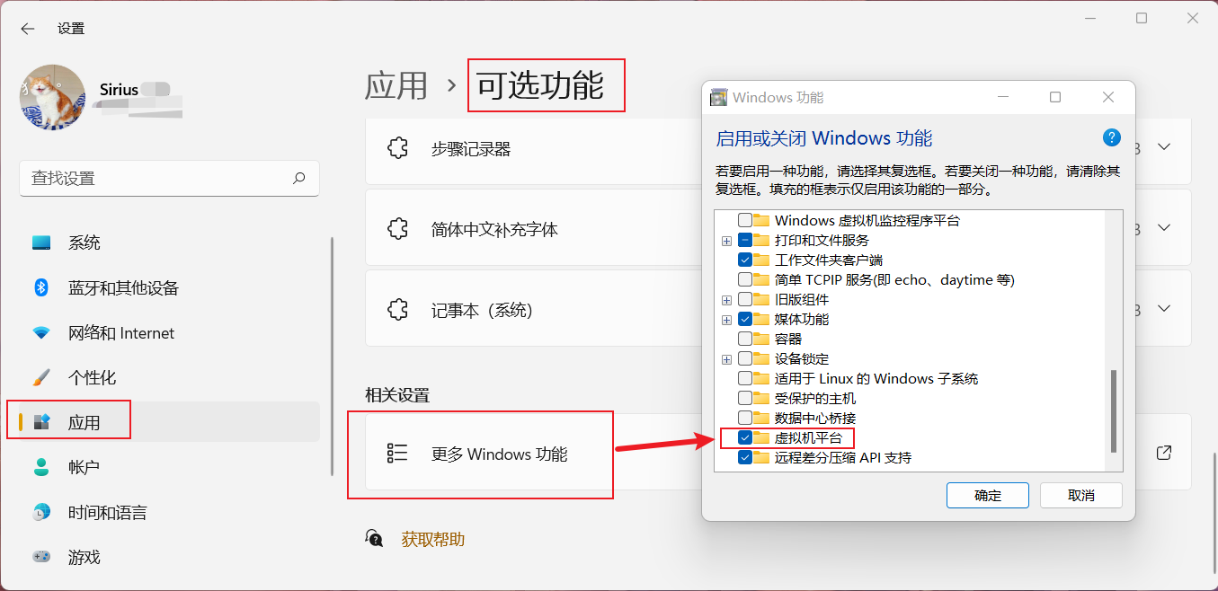Click the 记事本（系统）feature icon

[x=397, y=310]
